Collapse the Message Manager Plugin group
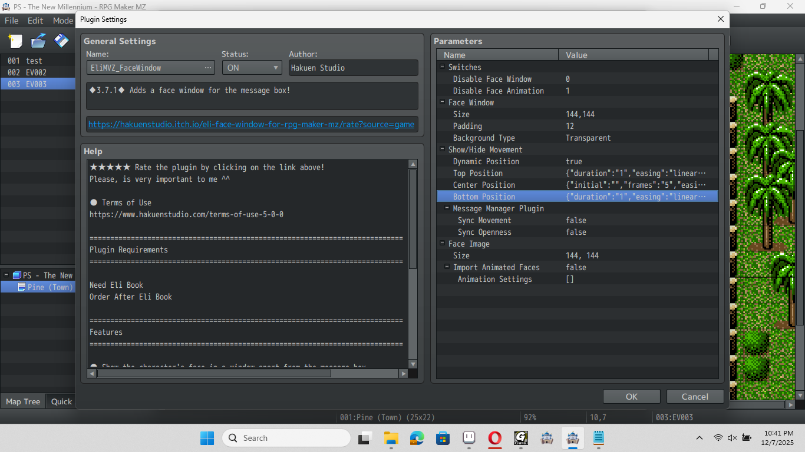Screen dimensions: 805x452 pos(447,208)
